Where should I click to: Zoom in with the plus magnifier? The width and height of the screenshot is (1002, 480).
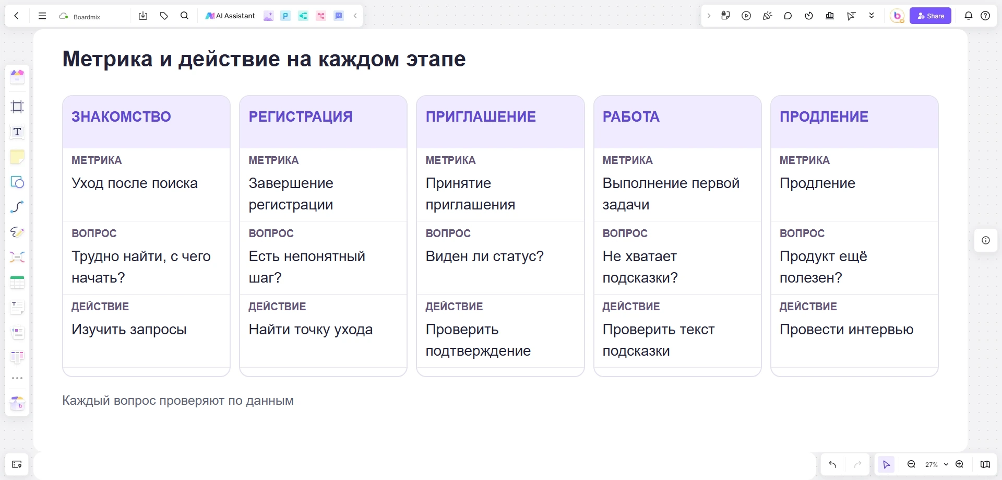coord(959,464)
